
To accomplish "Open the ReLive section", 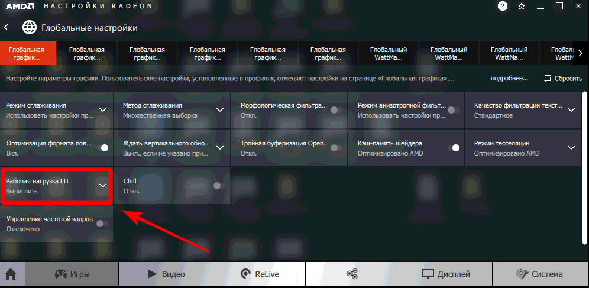I will [259, 274].
